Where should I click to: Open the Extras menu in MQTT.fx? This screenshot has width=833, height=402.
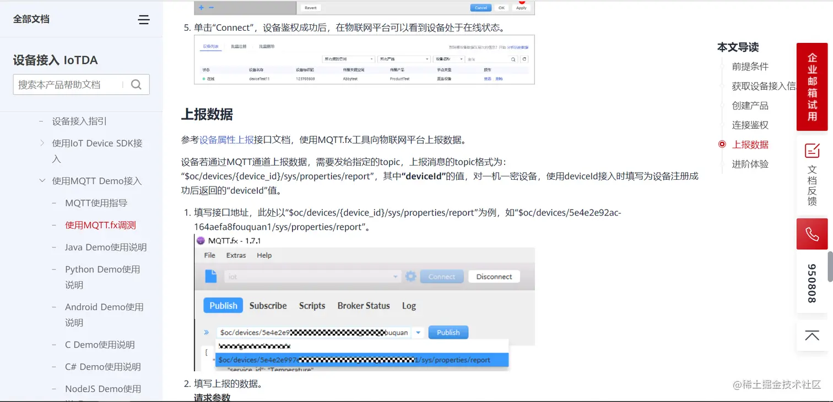coord(236,255)
